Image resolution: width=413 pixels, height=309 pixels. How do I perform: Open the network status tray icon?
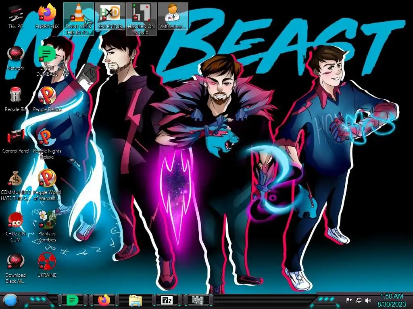pyautogui.click(x=358, y=300)
